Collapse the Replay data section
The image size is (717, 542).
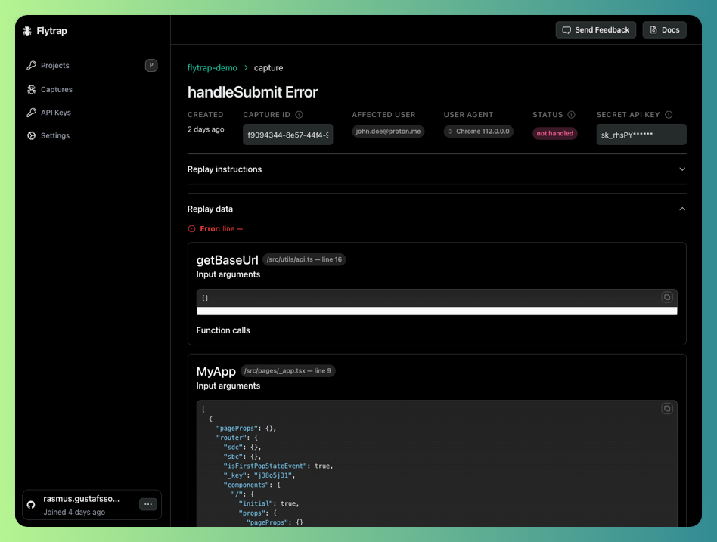click(x=681, y=209)
